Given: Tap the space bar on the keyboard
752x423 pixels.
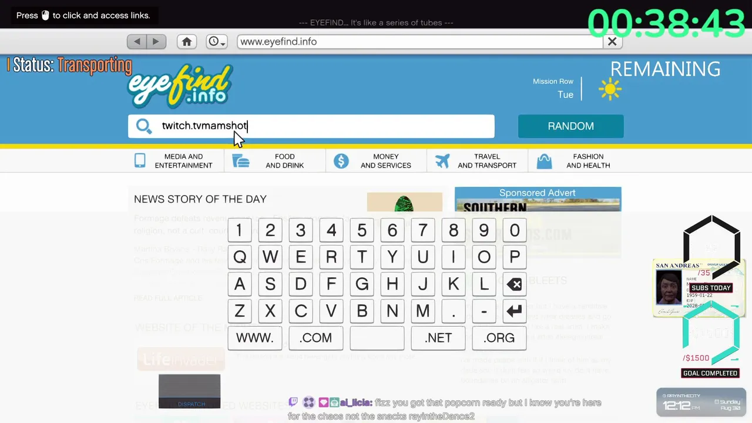Looking at the screenshot, I should tap(377, 338).
